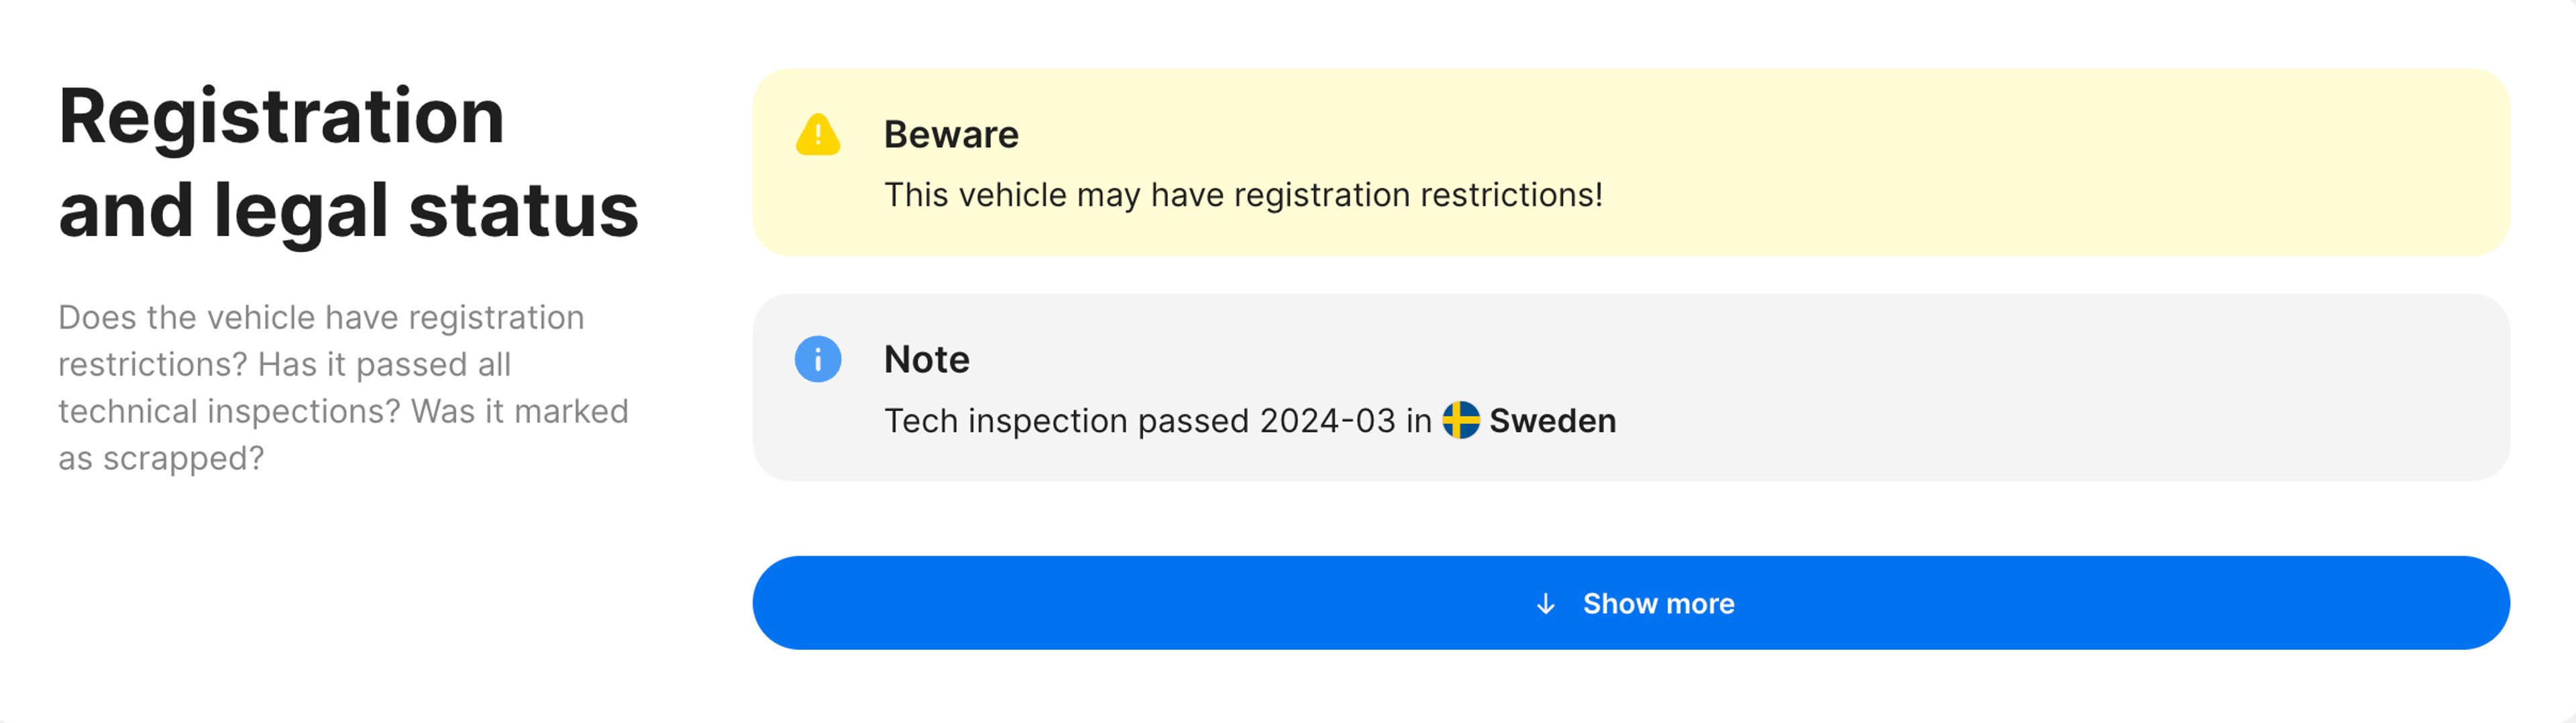
Task: Click the blue info circle icon
Action: click(x=817, y=359)
